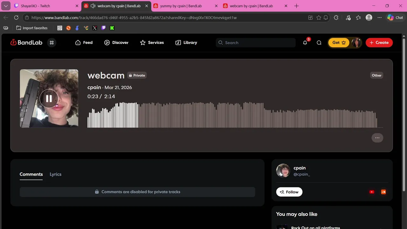Open the green Kick bookmark icon
This screenshot has height=229, width=407.
point(112,28)
